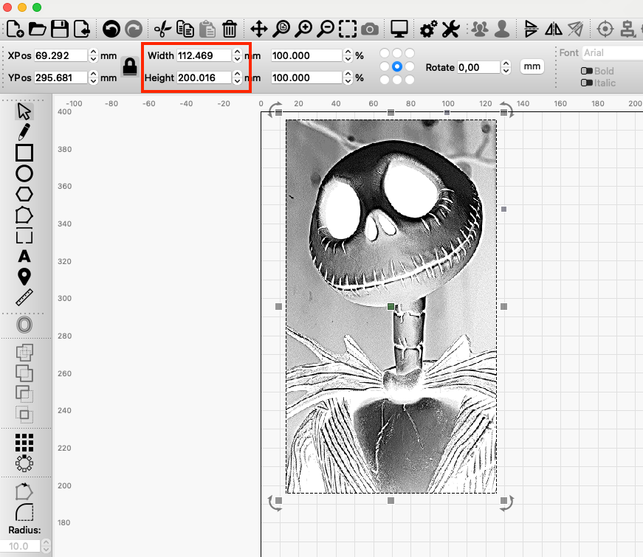Viewport: 643px width, 557px height.
Task: Select the Ellipse tool
Action: coord(24,173)
